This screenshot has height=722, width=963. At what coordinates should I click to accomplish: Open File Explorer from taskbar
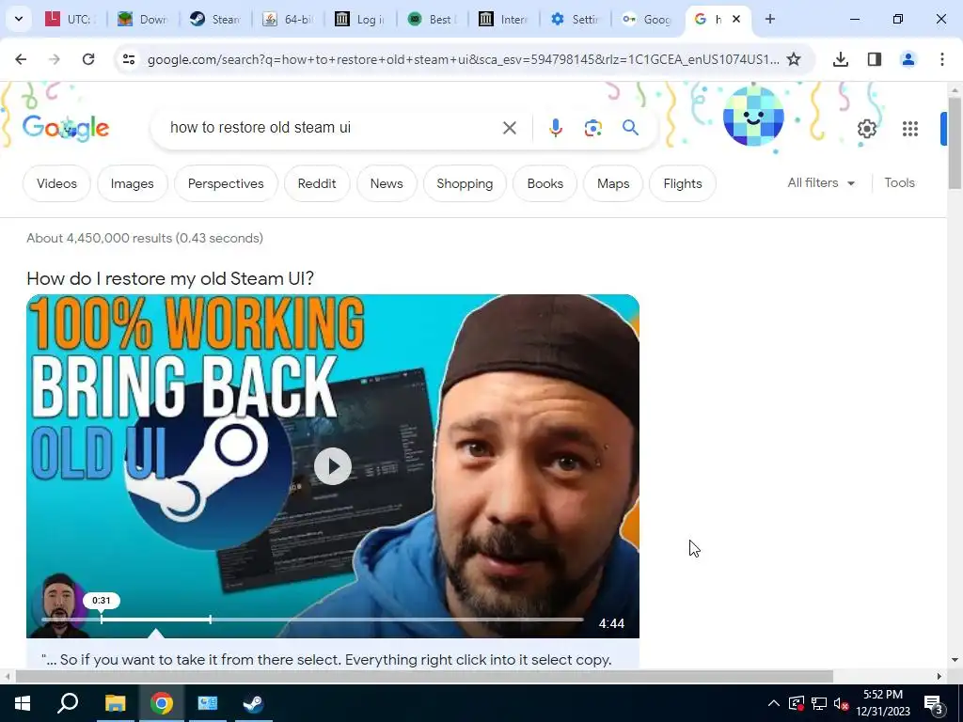[x=115, y=703]
